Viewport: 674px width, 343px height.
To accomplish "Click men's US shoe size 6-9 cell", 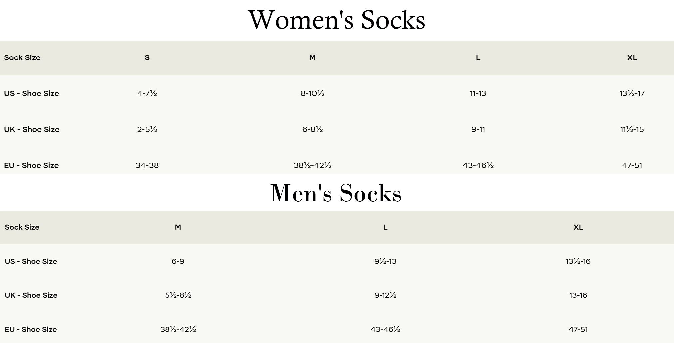I will (x=178, y=261).
